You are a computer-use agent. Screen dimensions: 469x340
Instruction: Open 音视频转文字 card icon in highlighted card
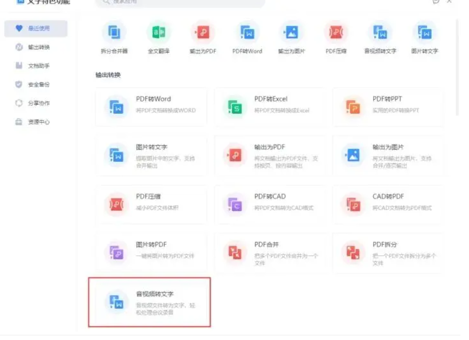coord(116,302)
